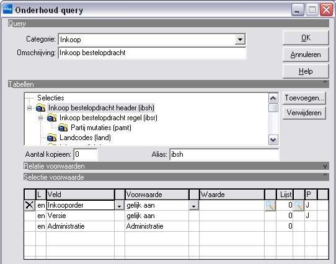Viewport: 336px width, 264px height.
Task: Select the Versie field cell
Action: point(81,216)
